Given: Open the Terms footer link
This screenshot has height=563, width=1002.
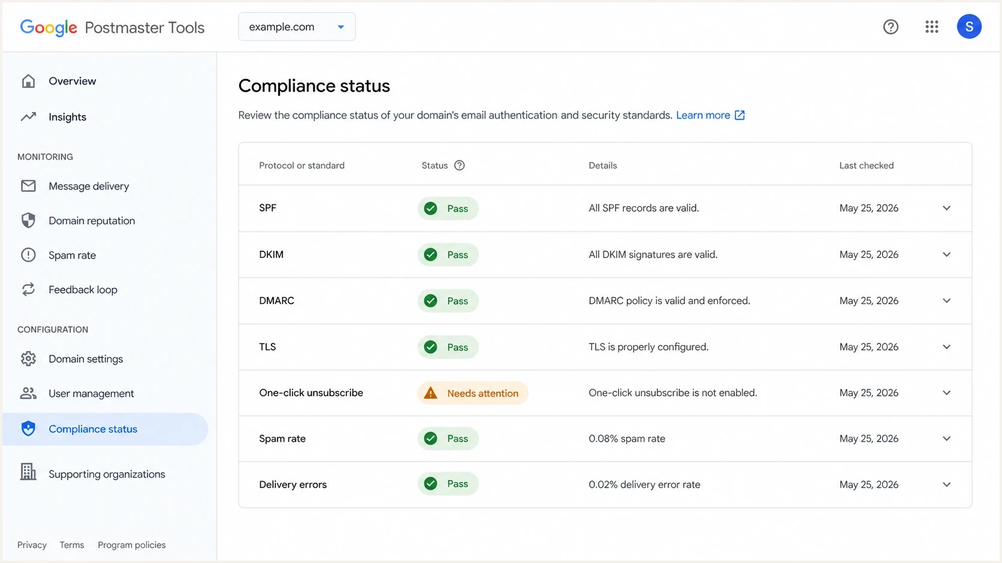Looking at the screenshot, I should click(72, 545).
